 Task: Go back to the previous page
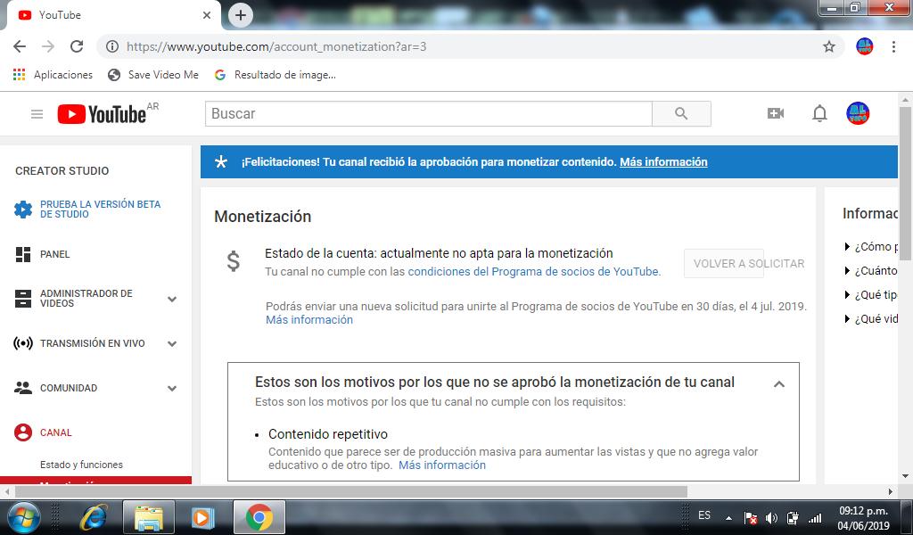(x=20, y=46)
